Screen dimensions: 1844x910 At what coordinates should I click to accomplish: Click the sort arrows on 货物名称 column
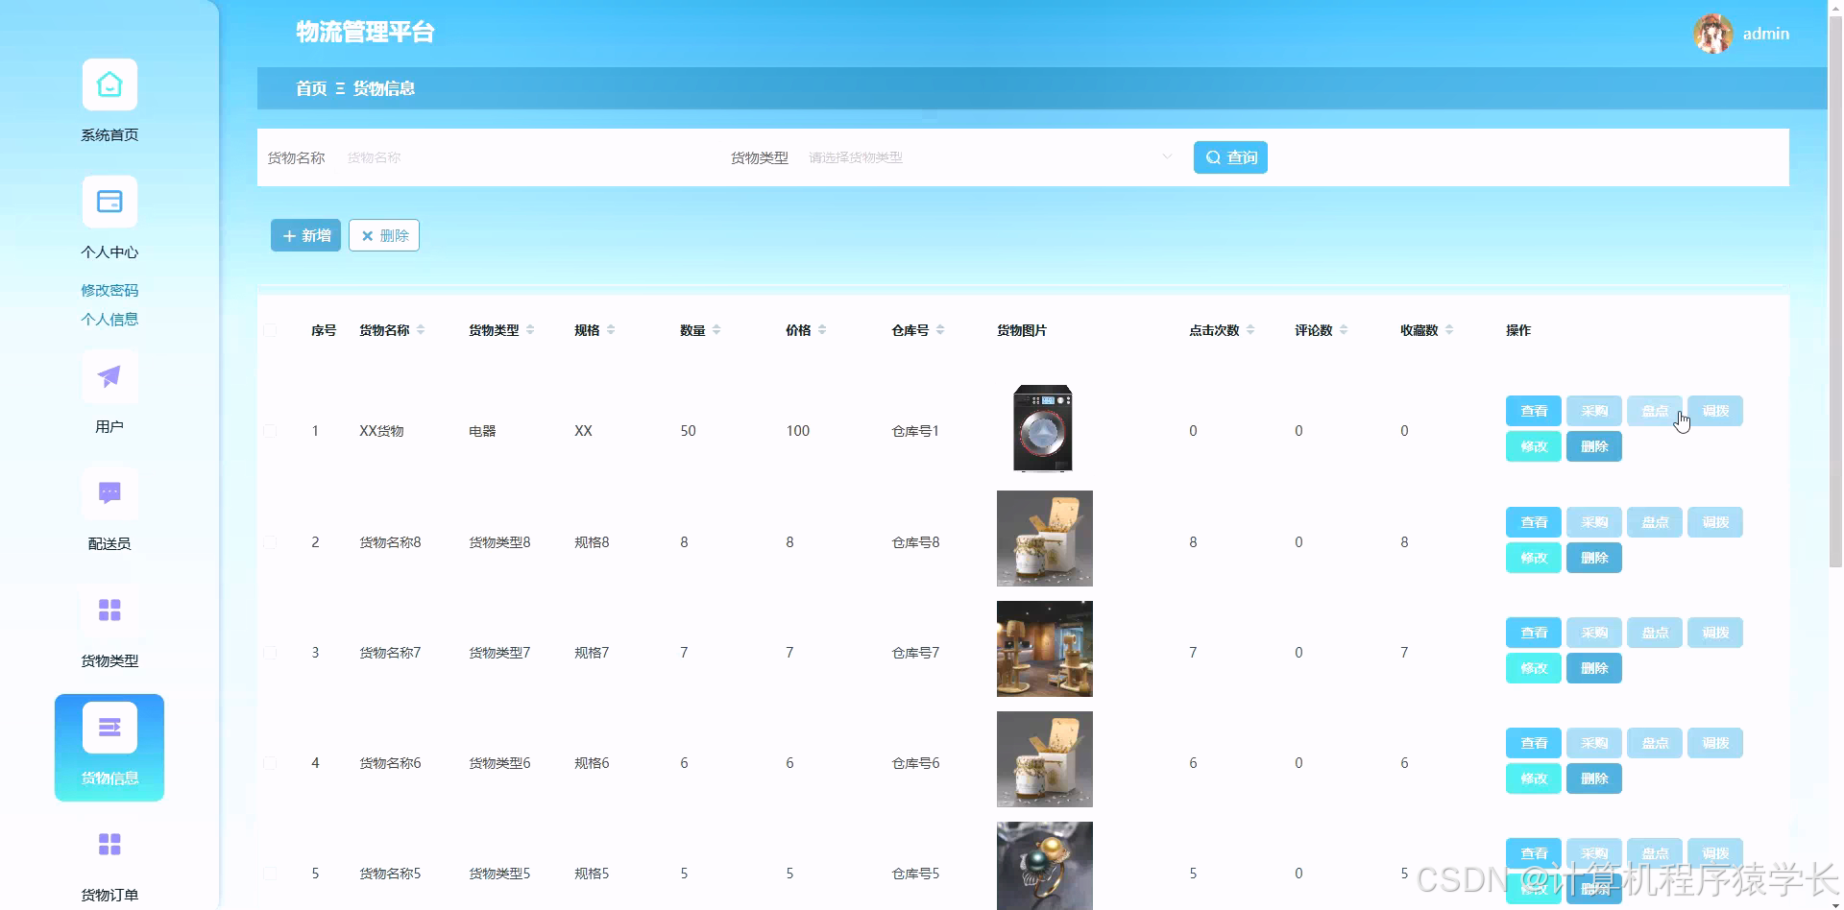coord(421,330)
